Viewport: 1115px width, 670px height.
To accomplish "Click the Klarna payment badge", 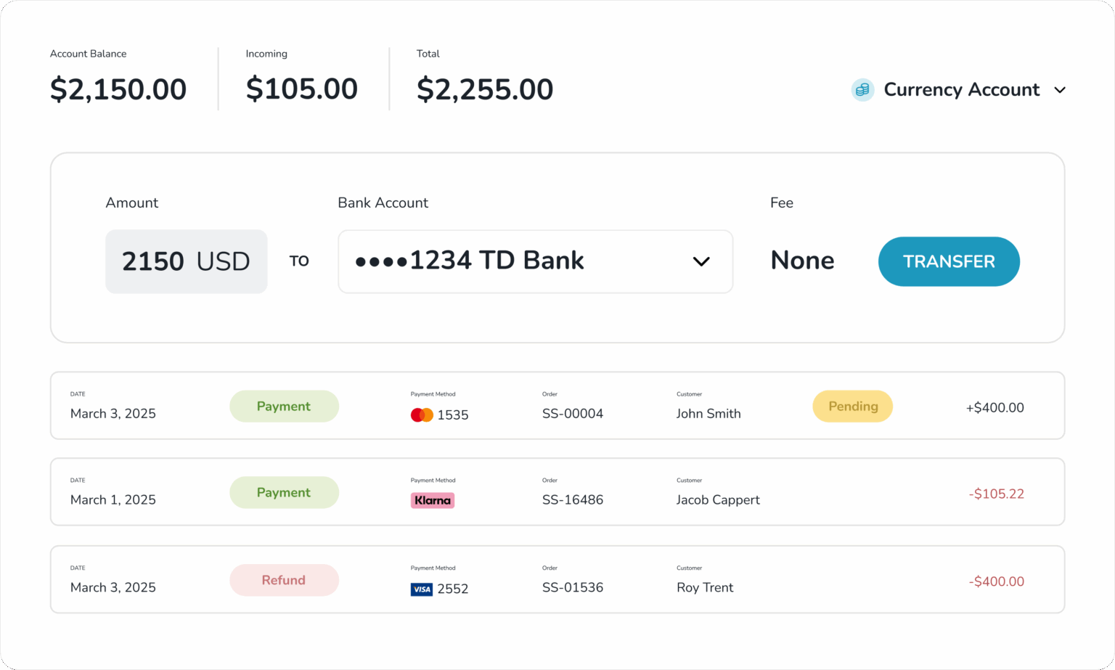I will (433, 500).
